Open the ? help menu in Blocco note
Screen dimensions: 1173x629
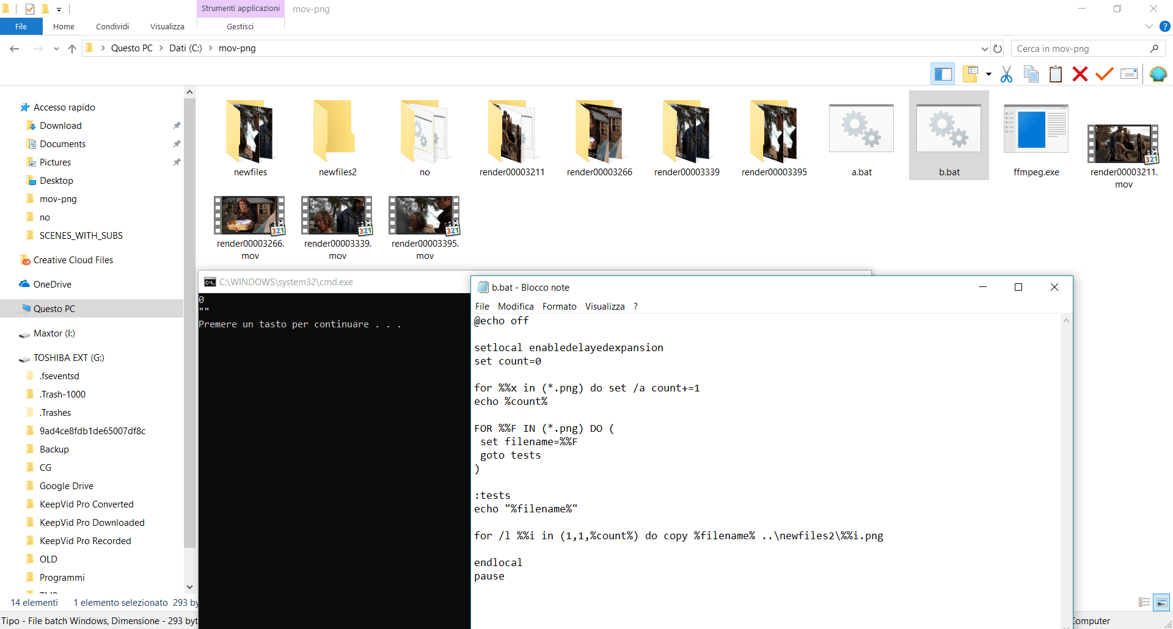635,307
